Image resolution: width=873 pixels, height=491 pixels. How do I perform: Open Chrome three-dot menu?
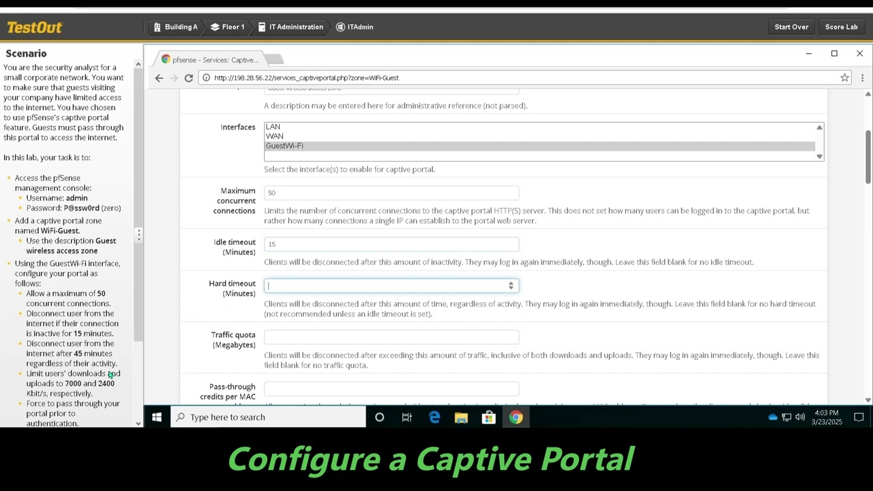(x=862, y=78)
